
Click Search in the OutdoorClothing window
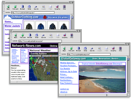[x=36, y=7]
